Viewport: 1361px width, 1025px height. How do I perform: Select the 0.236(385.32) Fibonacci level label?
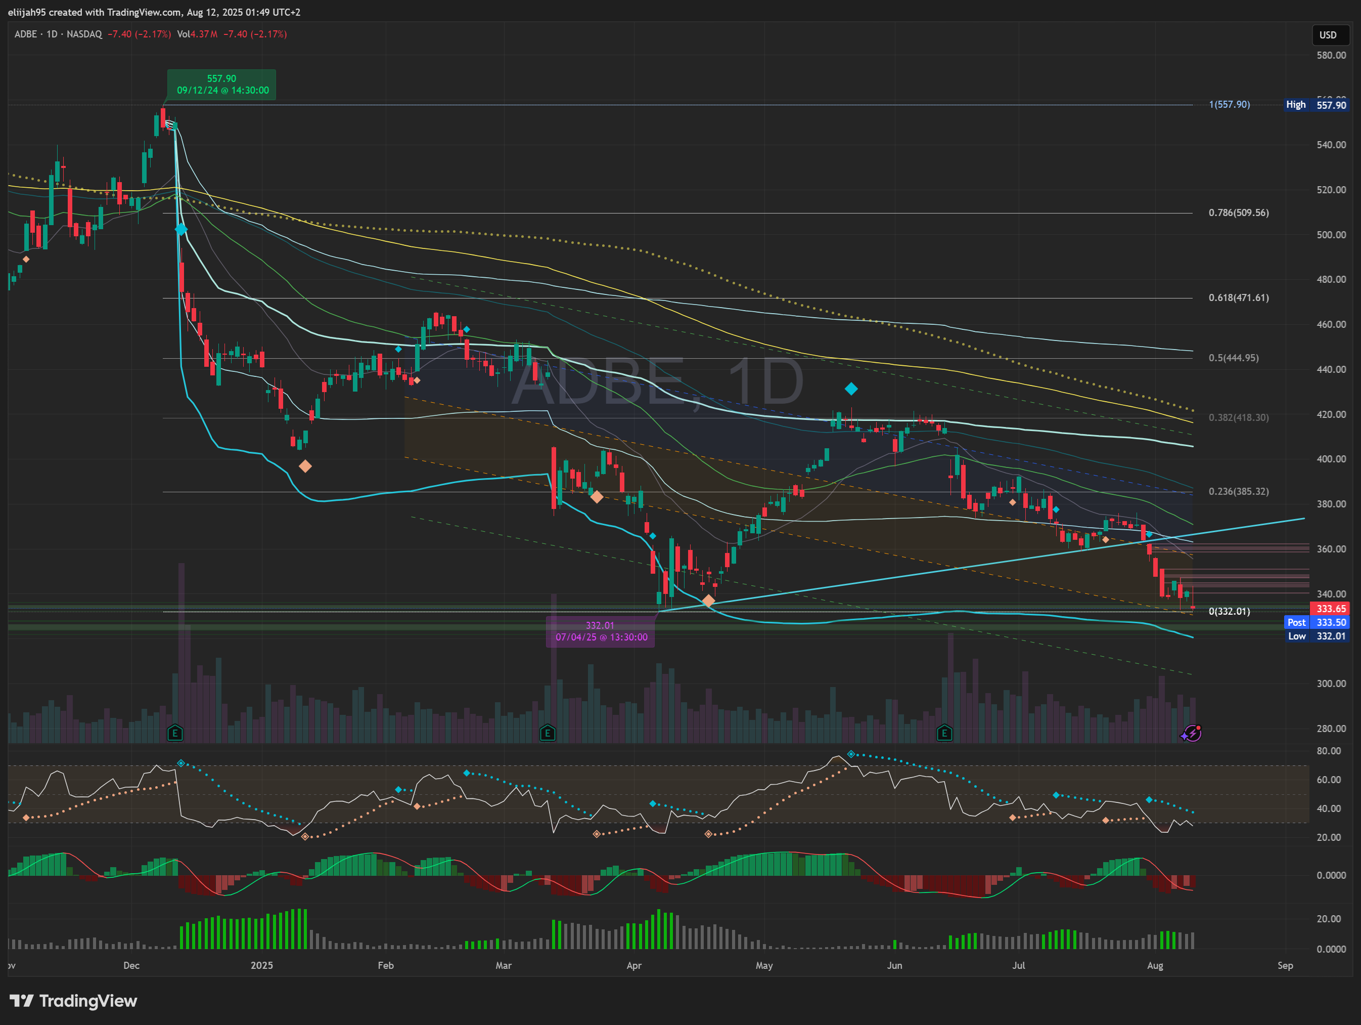pos(1239,491)
